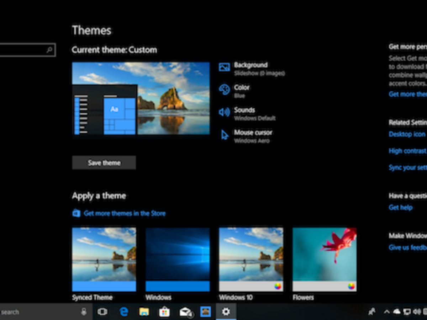The width and height of the screenshot is (427, 320).
Task: Click the Save theme button
Action: 104,162
